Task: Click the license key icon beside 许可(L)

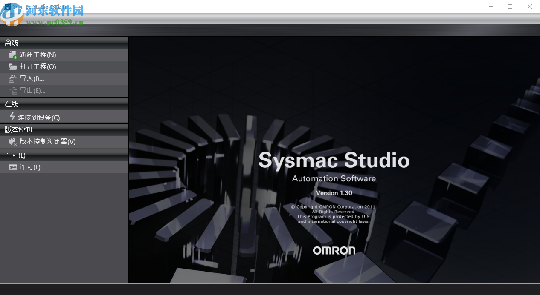Action: pyautogui.click(x=12, y=167)
